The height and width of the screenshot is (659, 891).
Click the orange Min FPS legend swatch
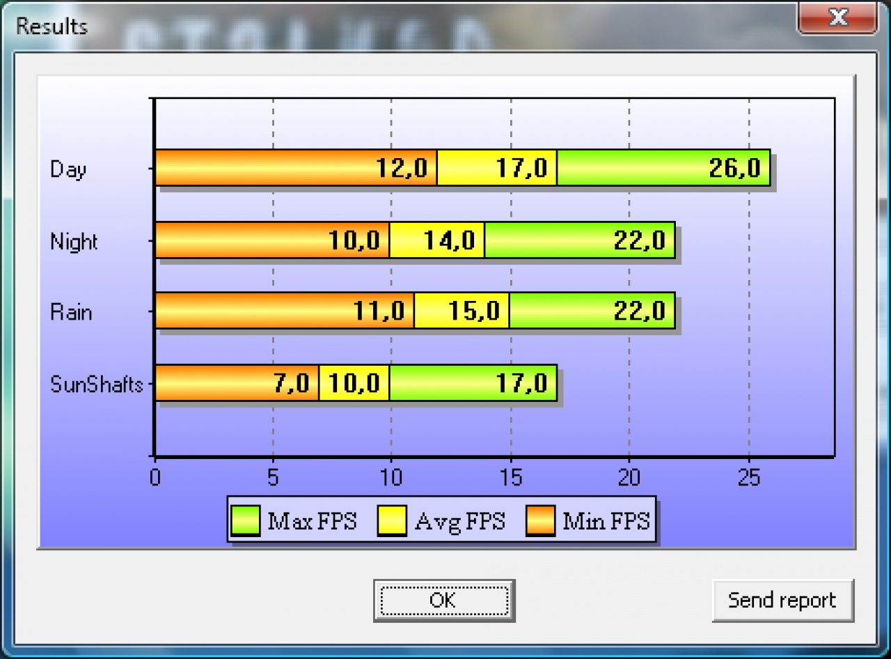[x=540, y=521]
